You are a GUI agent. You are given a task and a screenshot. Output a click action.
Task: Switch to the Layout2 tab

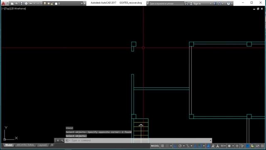click(42, 145)
